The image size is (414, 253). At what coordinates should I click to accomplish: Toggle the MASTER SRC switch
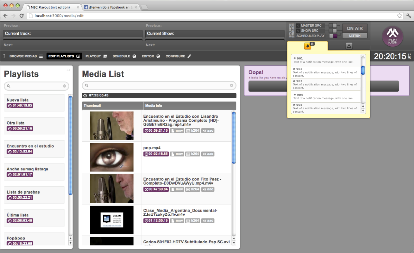pos(333,26)
